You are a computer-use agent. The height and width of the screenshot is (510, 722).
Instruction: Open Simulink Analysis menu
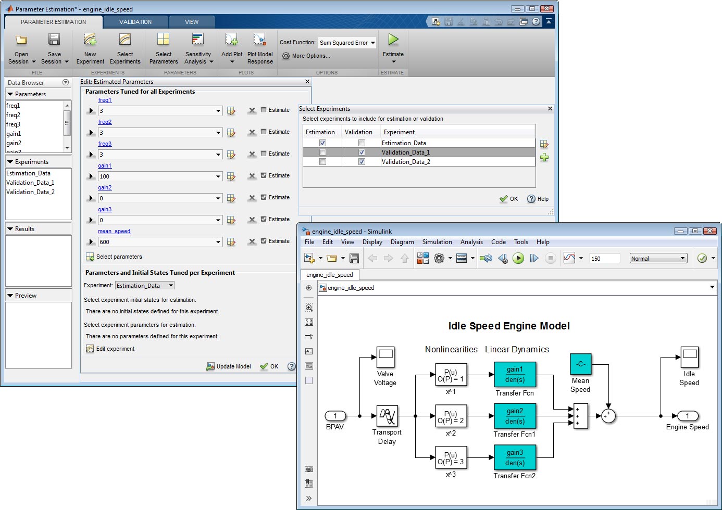click(471, 242)
